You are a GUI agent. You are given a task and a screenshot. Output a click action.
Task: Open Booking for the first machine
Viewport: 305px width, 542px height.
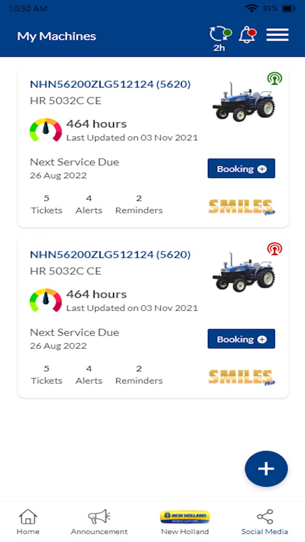tap(241, 169)
